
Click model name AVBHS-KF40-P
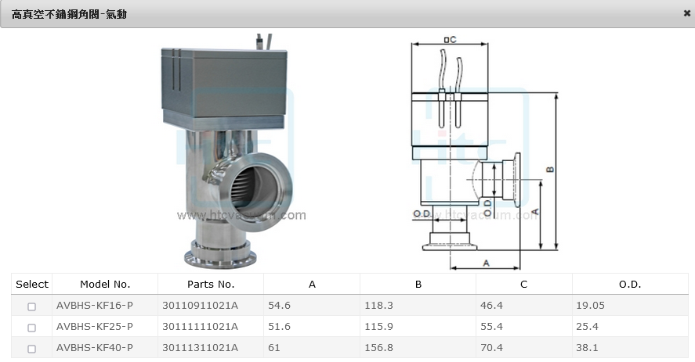95,348
